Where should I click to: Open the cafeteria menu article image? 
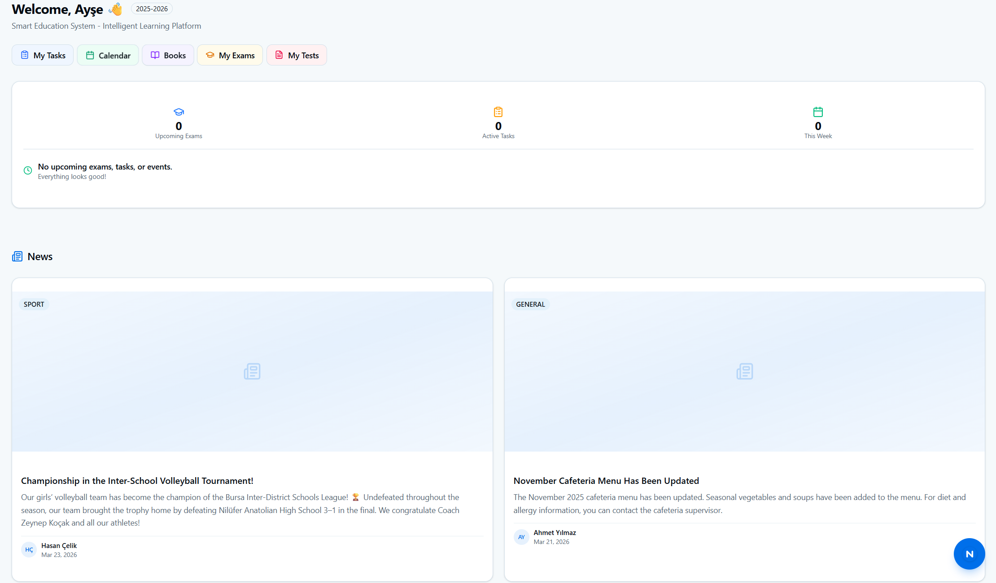coord(745,371)
